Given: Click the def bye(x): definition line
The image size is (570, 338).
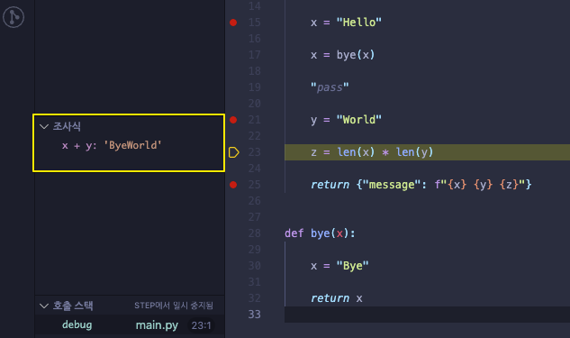Looking at the screenshot, I should 320,233.
